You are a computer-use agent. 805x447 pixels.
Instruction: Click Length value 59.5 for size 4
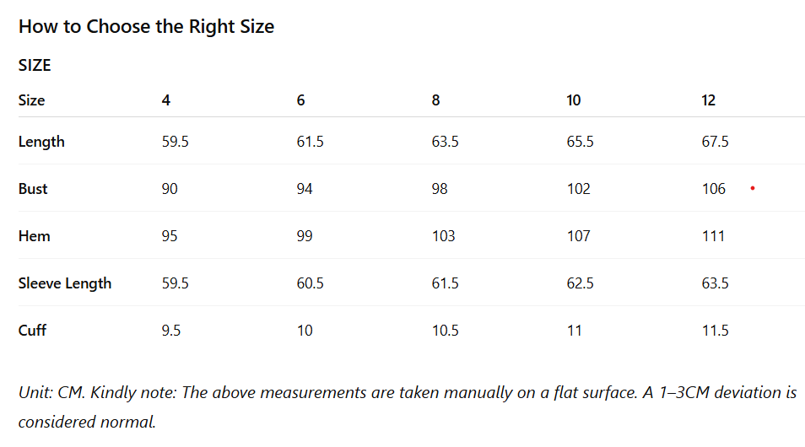[175, 142]
